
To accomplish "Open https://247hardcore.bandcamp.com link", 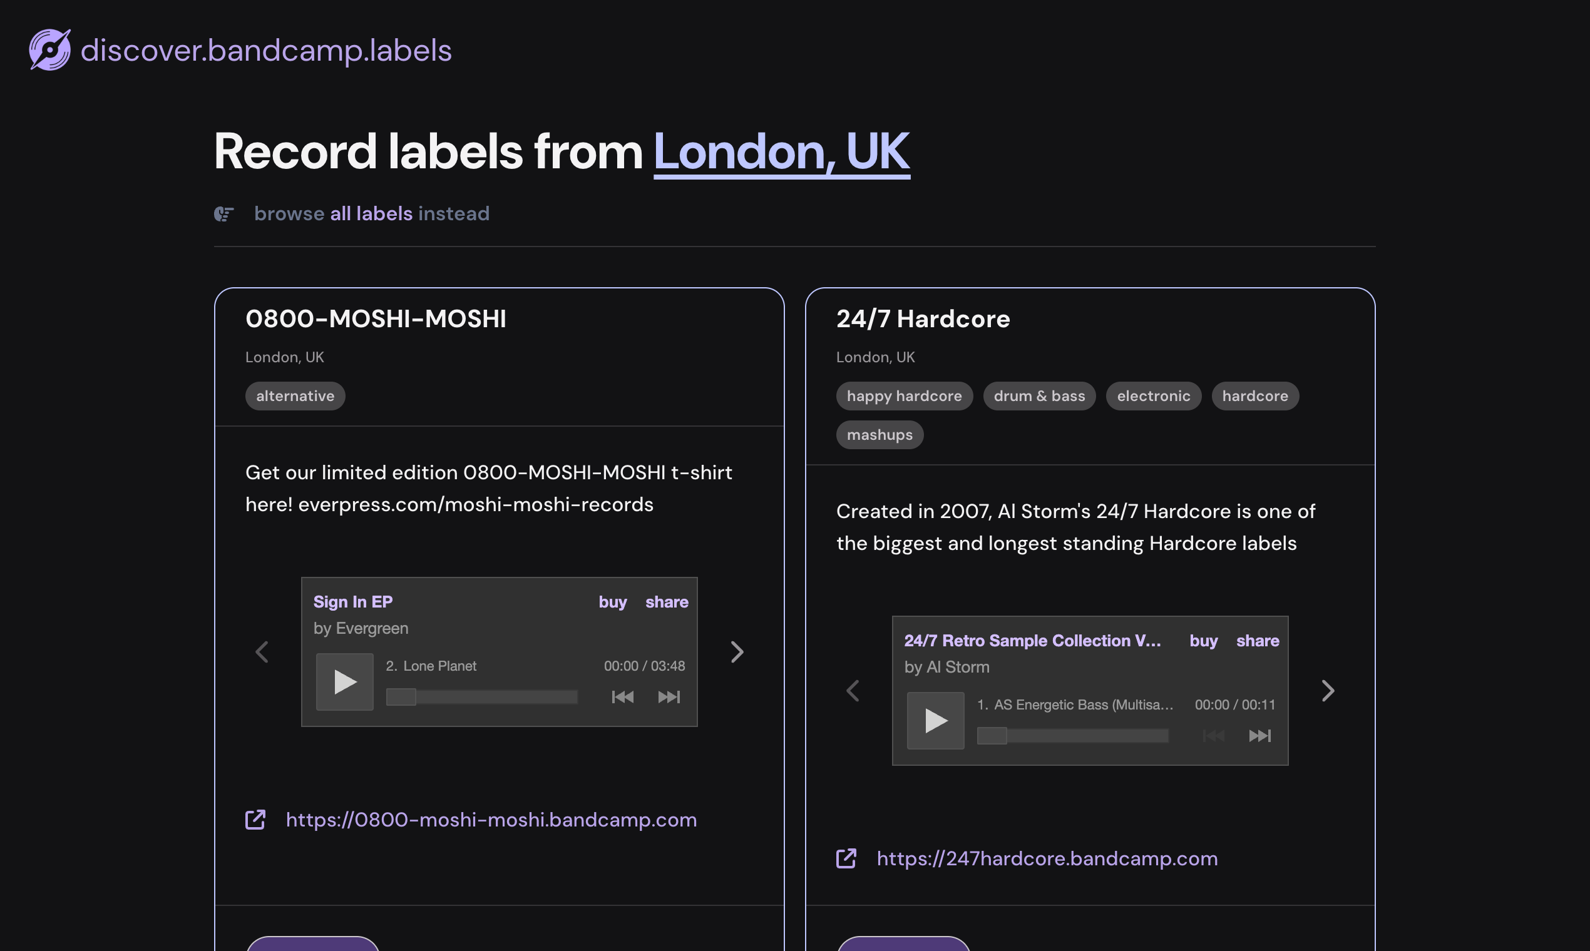I will 1047,859.
